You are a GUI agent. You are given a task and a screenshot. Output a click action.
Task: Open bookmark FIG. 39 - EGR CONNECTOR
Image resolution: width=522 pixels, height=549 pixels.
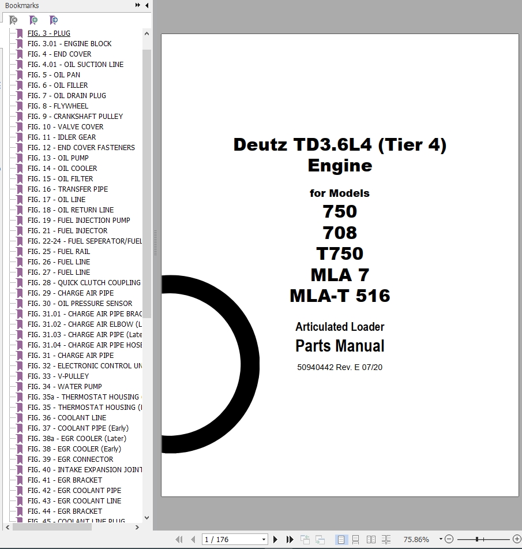[x=70, y=460]
